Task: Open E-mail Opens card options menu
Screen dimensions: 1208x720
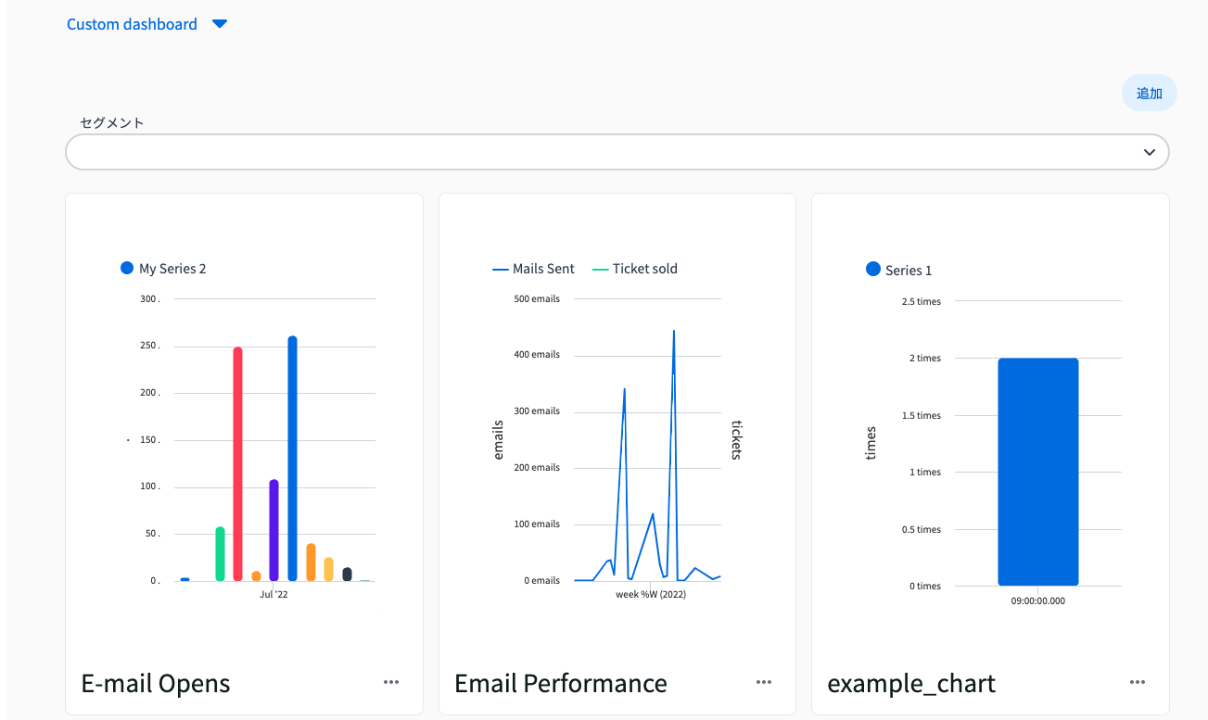Action: point(391,682)
